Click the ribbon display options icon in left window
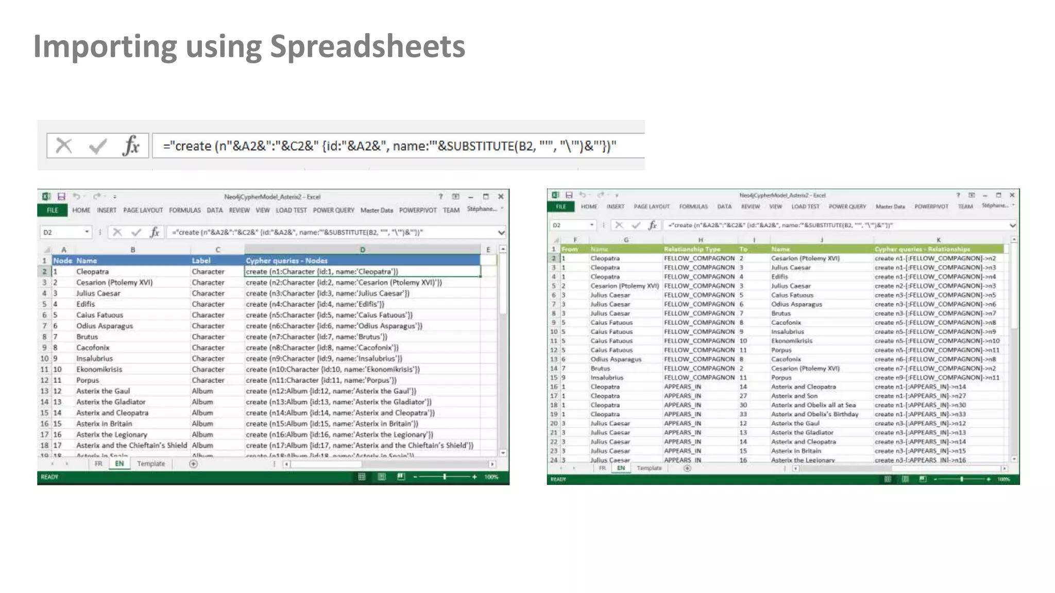This screenshot has width=1055, height=593. (x=456, y=197)
